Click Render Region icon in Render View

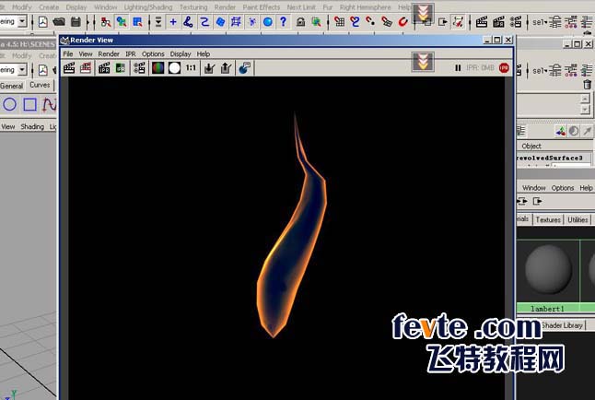(x=86, y=68)
